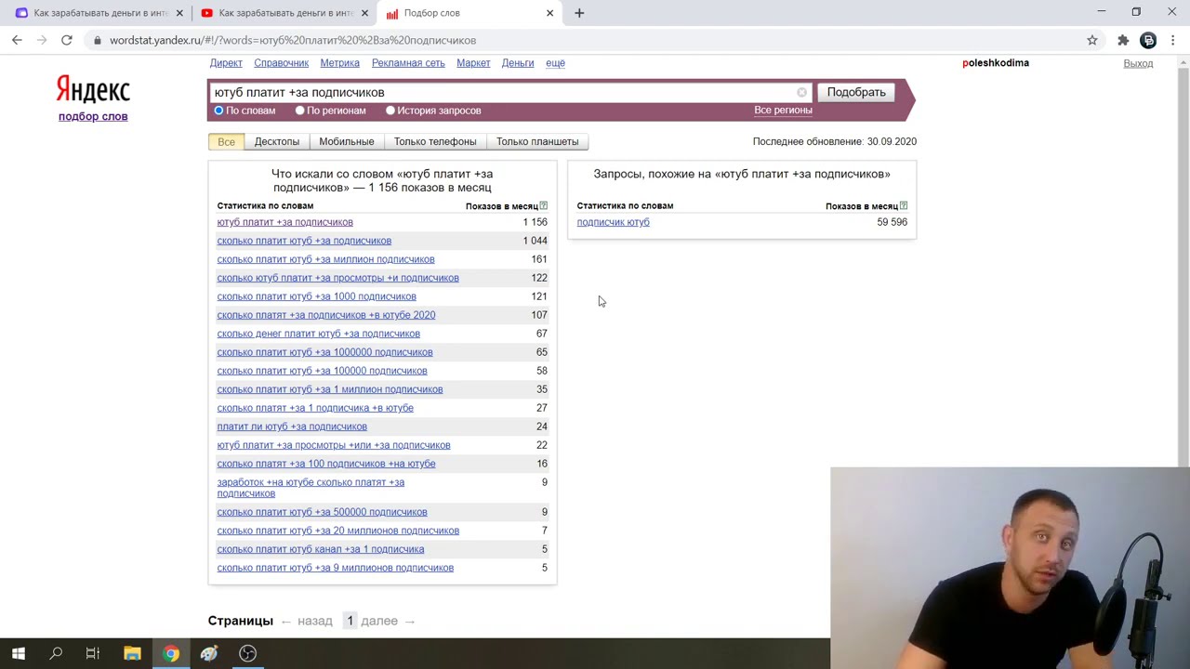Open the Chrome profile avatar
This screenshot has width=1190, height=669.
[1149, 40]
